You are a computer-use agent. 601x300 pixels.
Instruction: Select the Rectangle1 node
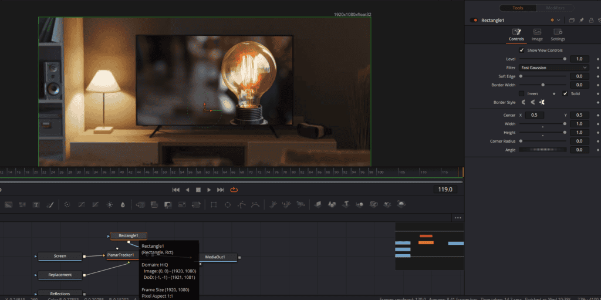(x=129, y=235)
